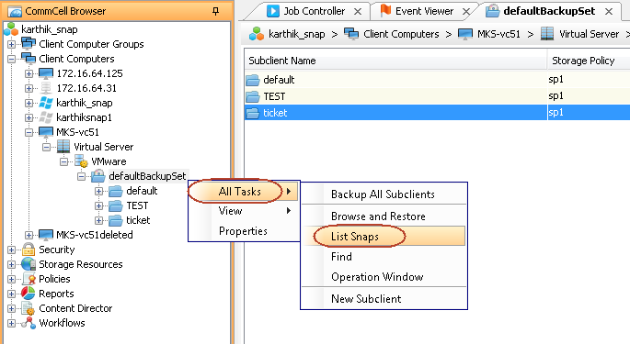Choose Properties from the context menu
Image resolution: width=630 pixels, height=344 pixels.
pyautogui.click(x=244, y=231)
